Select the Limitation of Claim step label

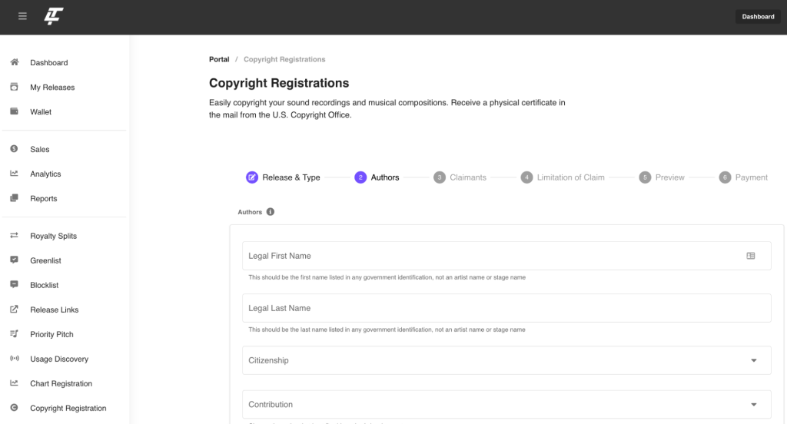(571, 177)
